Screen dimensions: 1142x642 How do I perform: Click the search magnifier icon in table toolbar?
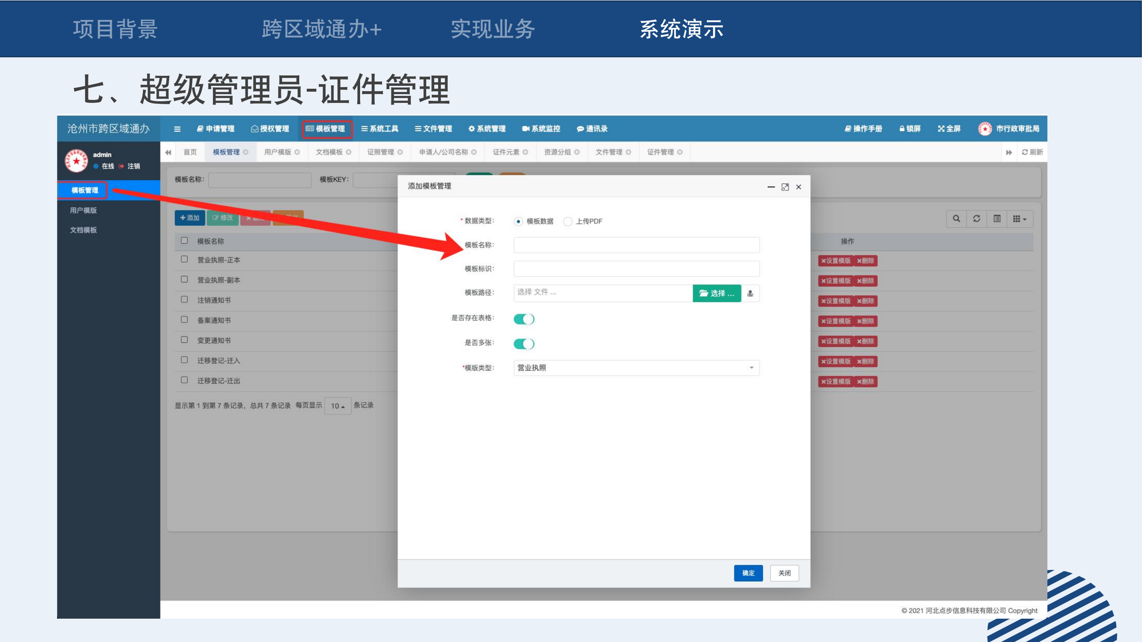pyautogui.click(x=956, y=219)
